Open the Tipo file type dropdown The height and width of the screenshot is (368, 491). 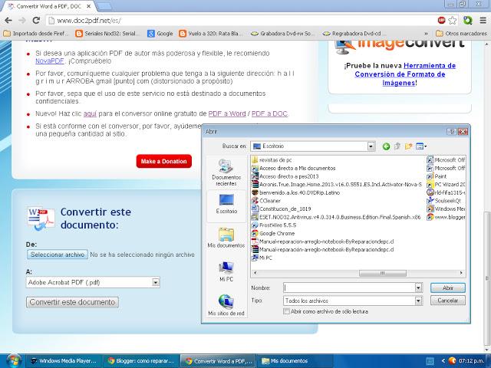(418, 301)
